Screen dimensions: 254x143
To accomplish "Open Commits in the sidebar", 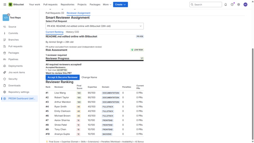I will [x=20, y=33].
